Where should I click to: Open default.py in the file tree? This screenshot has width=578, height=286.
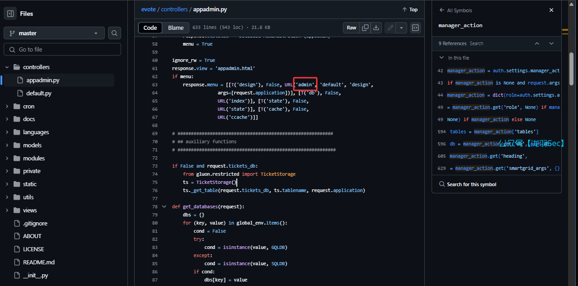38,93
